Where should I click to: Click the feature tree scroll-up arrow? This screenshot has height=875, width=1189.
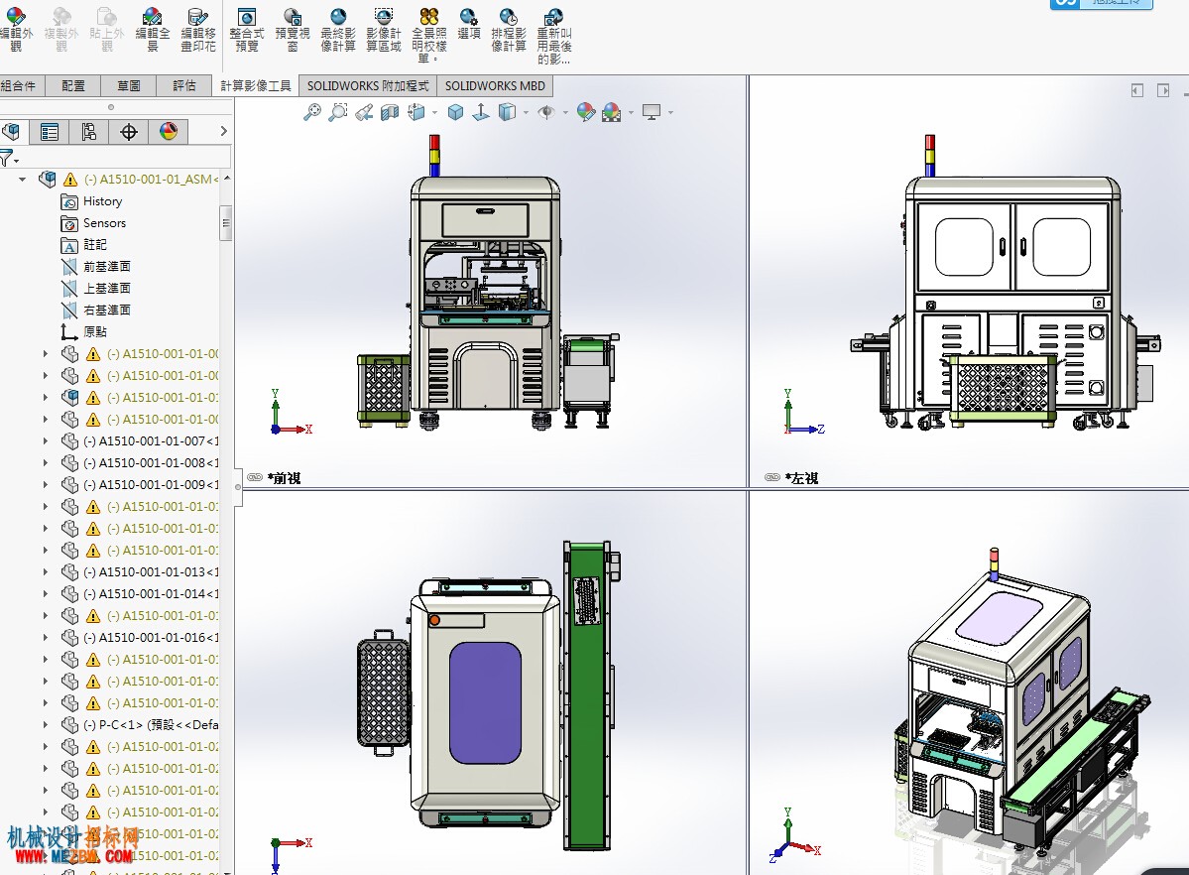226,180
